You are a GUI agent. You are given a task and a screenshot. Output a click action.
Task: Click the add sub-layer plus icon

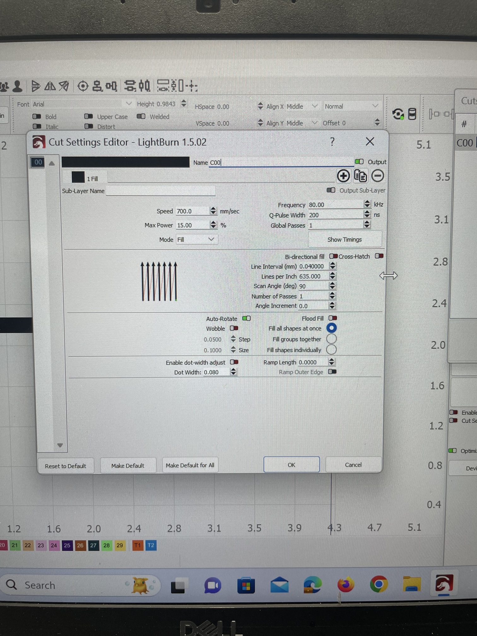coord(343,176)
